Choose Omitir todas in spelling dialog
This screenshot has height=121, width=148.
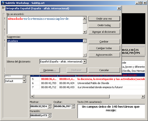(104, 25)
